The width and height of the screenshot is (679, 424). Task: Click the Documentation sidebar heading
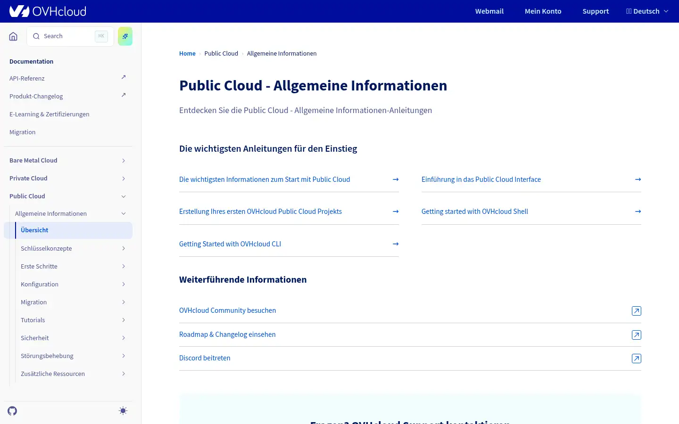coord(31,61)
